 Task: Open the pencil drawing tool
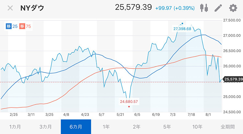(218, 8)
